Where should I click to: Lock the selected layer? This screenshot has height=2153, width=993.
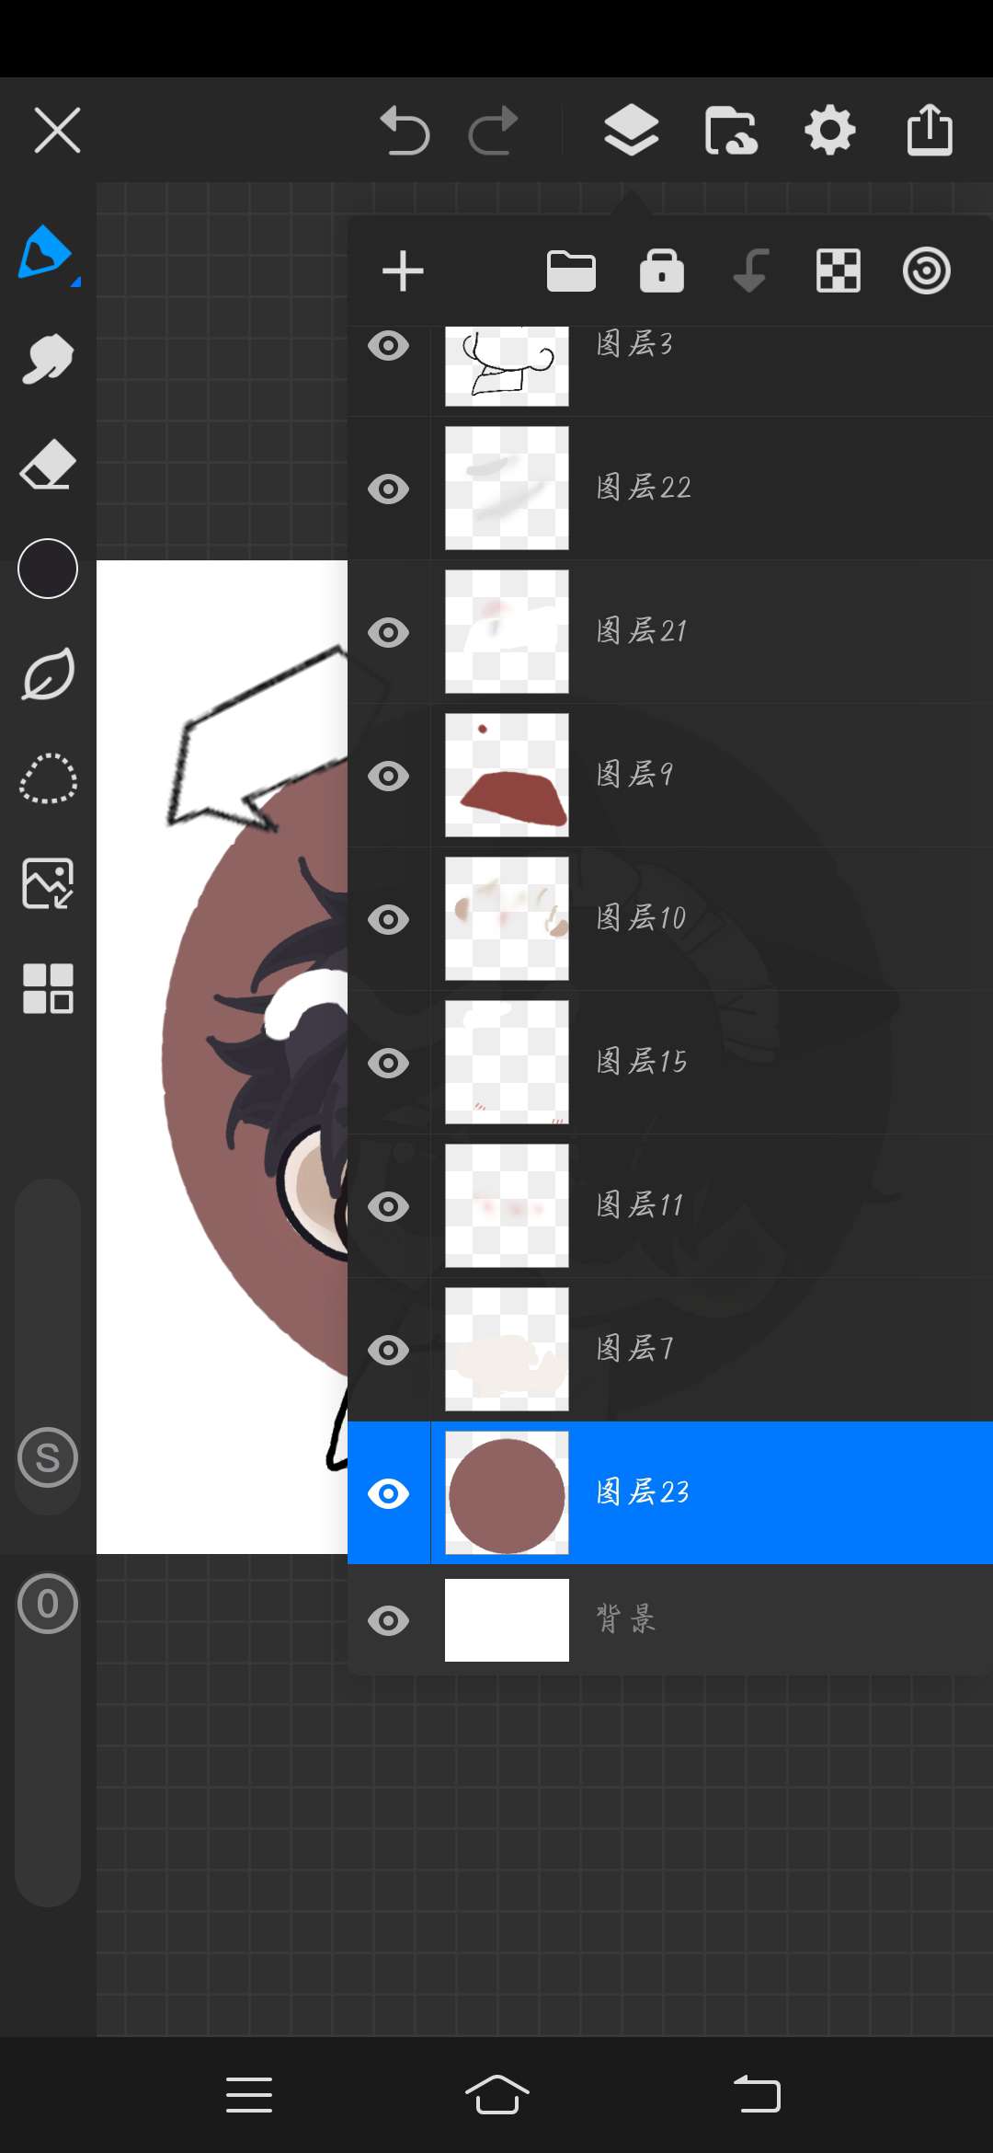pos(662,271)
